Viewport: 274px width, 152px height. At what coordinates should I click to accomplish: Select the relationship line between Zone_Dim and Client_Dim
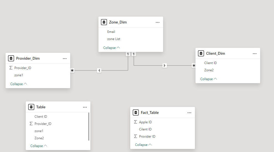pyautogui.click(x=148, y=65)
